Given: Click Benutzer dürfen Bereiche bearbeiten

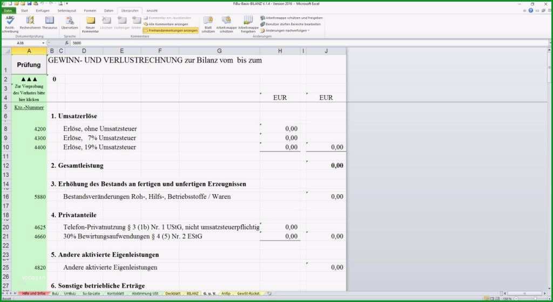Looking at the screenshot, I should (291, 24).
